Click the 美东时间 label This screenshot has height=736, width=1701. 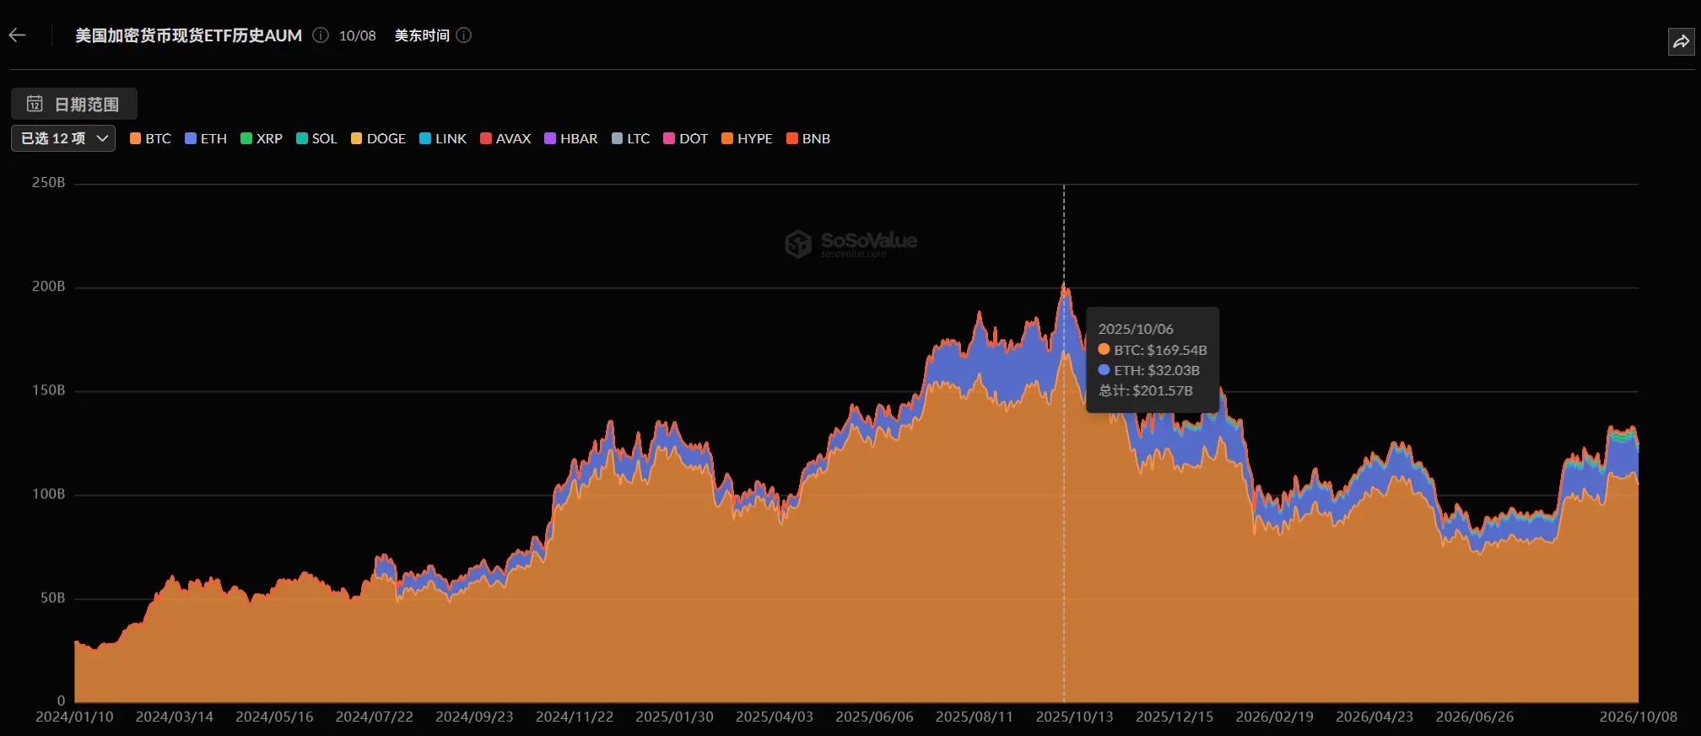[x=422, y=35]
